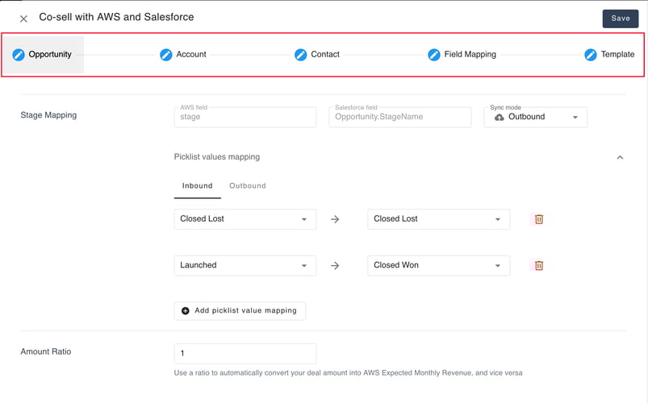
Task: Click the Template step pencil icon
Action: 591,55
